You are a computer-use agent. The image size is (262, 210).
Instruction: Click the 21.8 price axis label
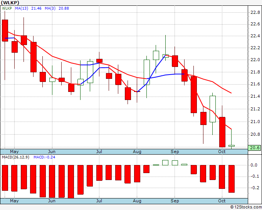point(255,72)
